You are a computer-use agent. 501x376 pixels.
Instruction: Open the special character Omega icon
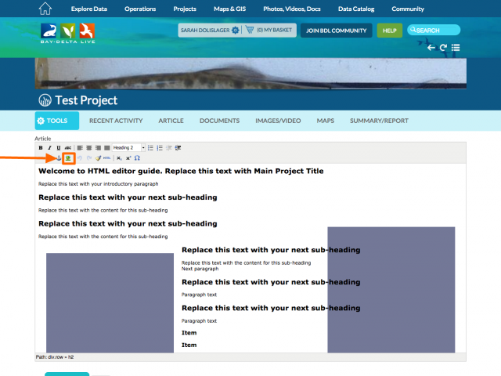coord(137,158)
